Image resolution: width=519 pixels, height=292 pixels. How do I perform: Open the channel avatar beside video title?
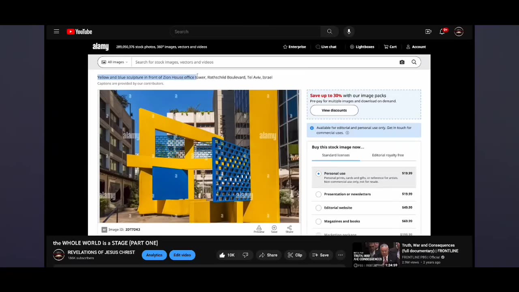tap(59, 255)
